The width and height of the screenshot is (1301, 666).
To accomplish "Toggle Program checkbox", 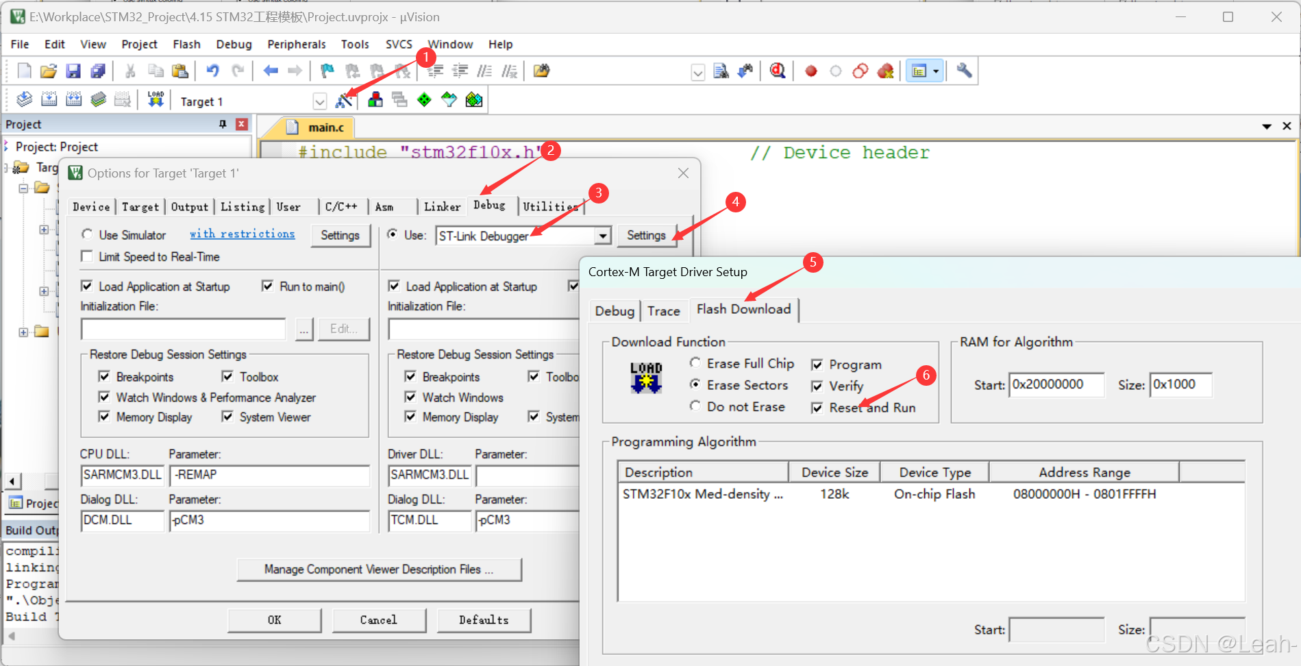I will click(x=817, y=365).
